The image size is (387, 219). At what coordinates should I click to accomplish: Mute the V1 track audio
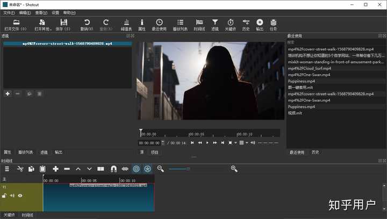[x=12, y=196]
